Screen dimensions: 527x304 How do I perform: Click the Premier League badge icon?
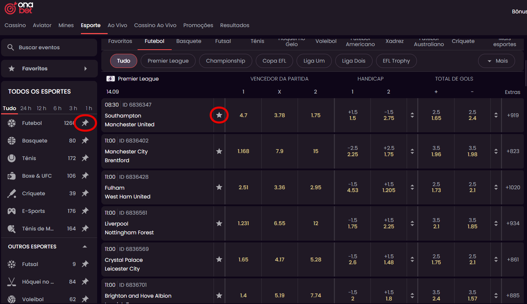[110, 79]
